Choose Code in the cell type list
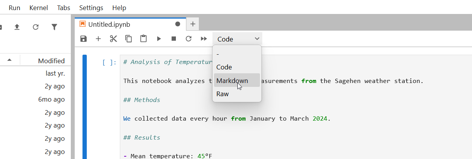This screenshot has height=159, width=472. pos(237,67)
